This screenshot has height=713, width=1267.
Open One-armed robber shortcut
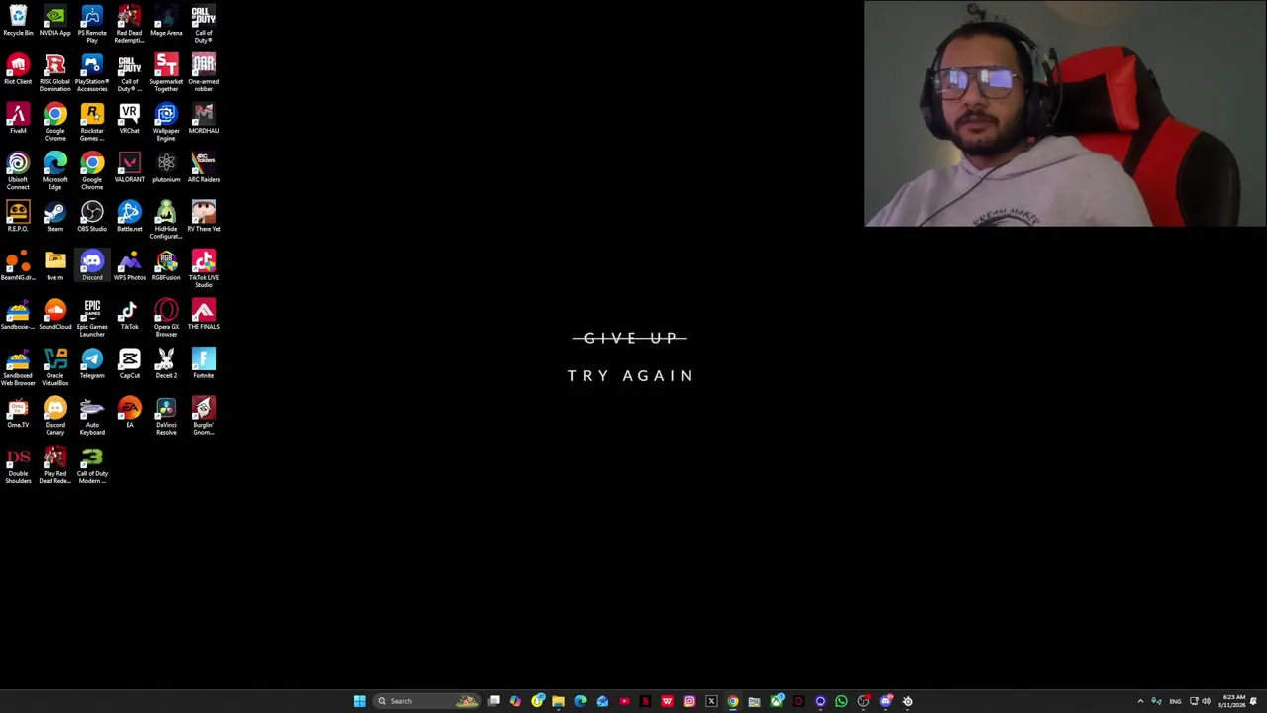coord(204,74)
